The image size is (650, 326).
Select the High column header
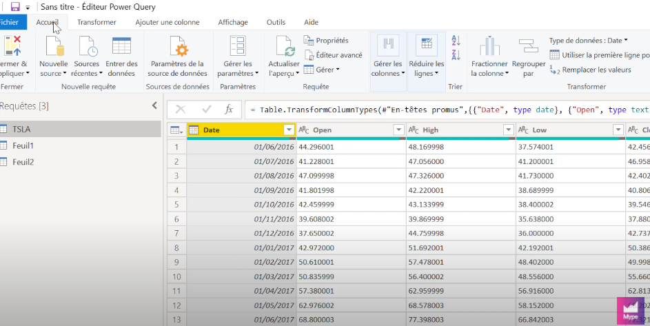pos(461,130)
